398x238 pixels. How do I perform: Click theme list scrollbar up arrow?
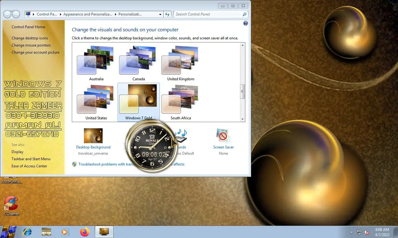pos(243,46)
